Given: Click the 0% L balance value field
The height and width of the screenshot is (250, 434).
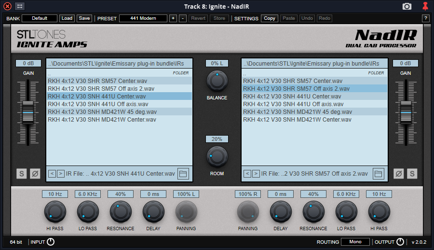Looking at the screenshot, I should tap(217, 64).
